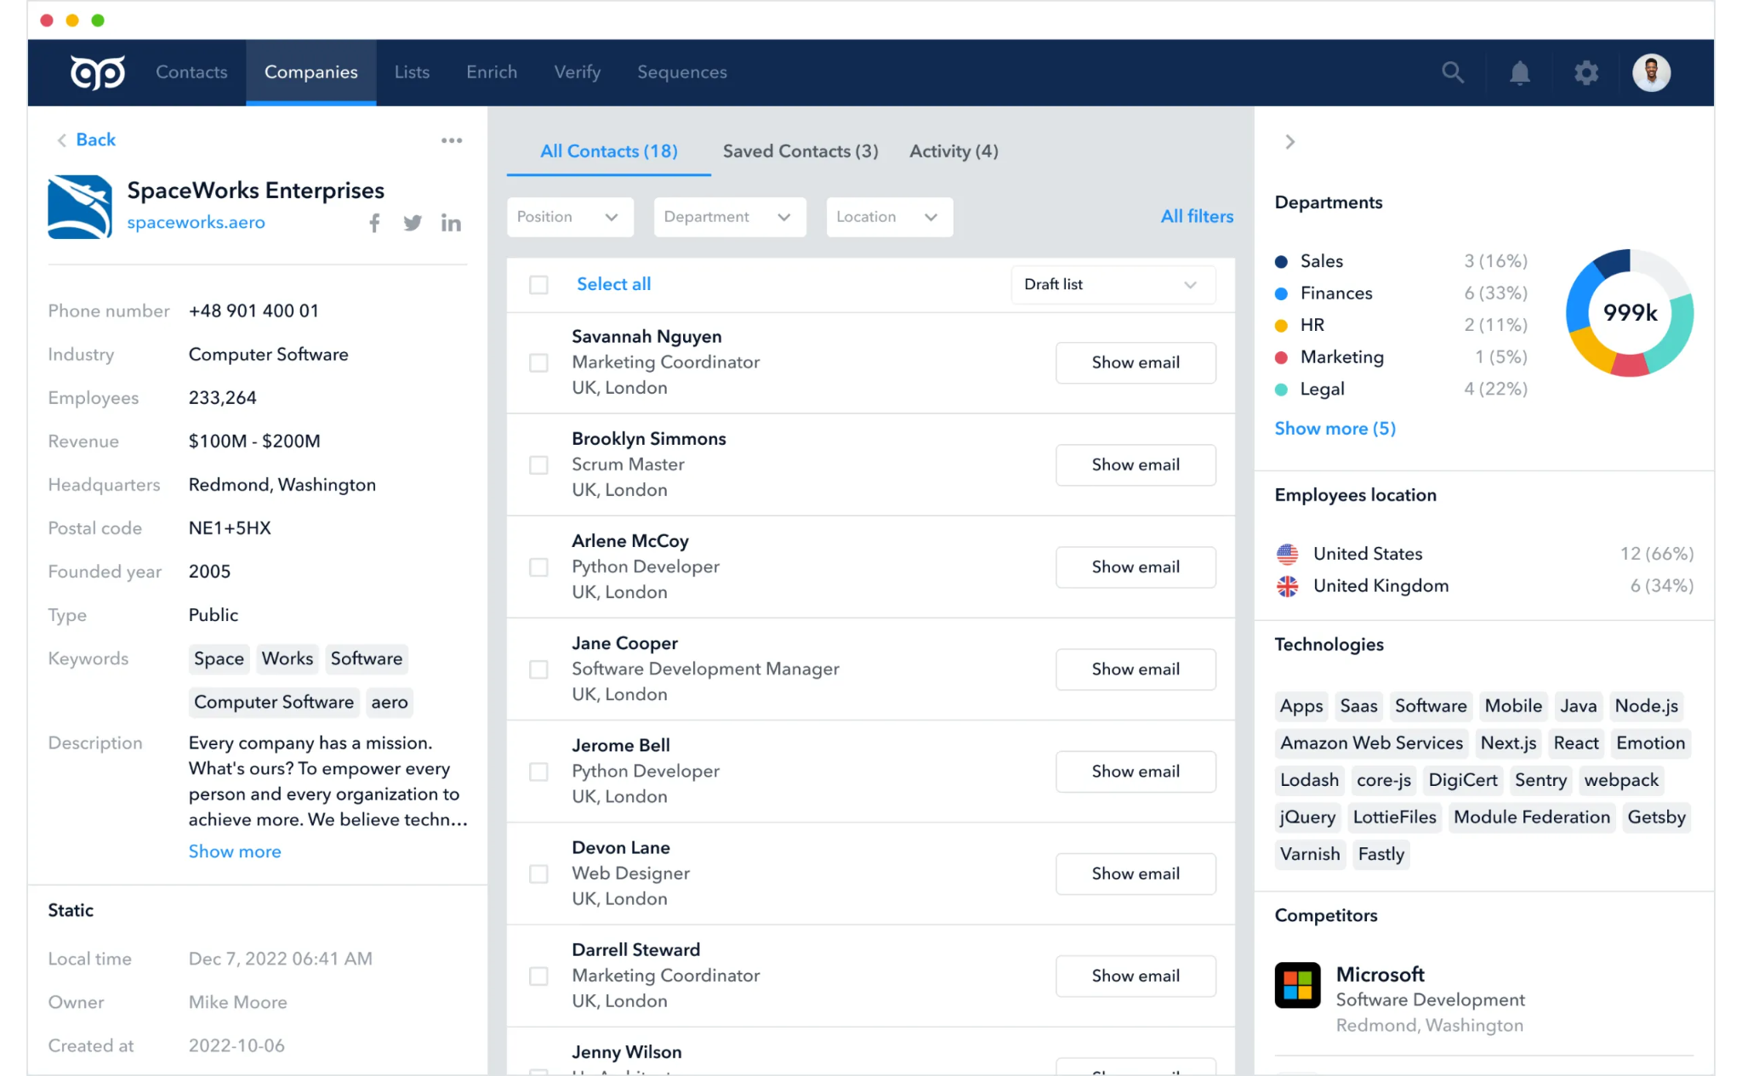Click the 999k donut chart
Screen dimensions: 1742x1076
coord(1629,313)
